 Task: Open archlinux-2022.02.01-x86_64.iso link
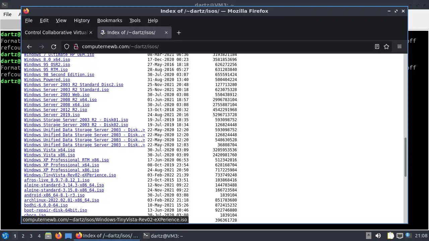(62, 200)
